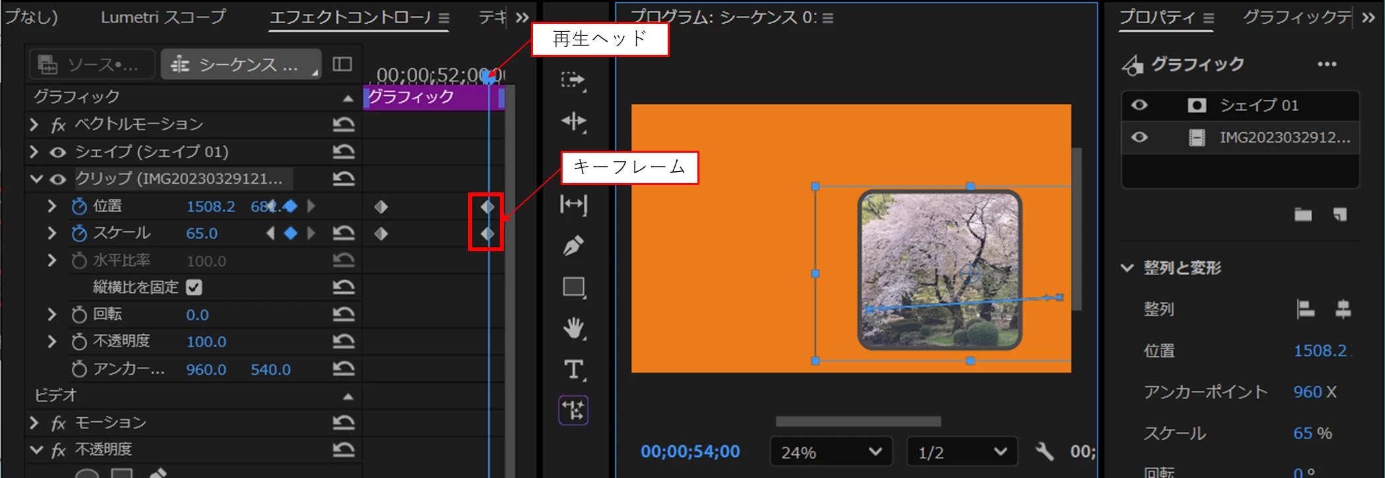Click the folder group icon in Properties
Viewport: 1385px width, 478px height.
[1303, 214]
